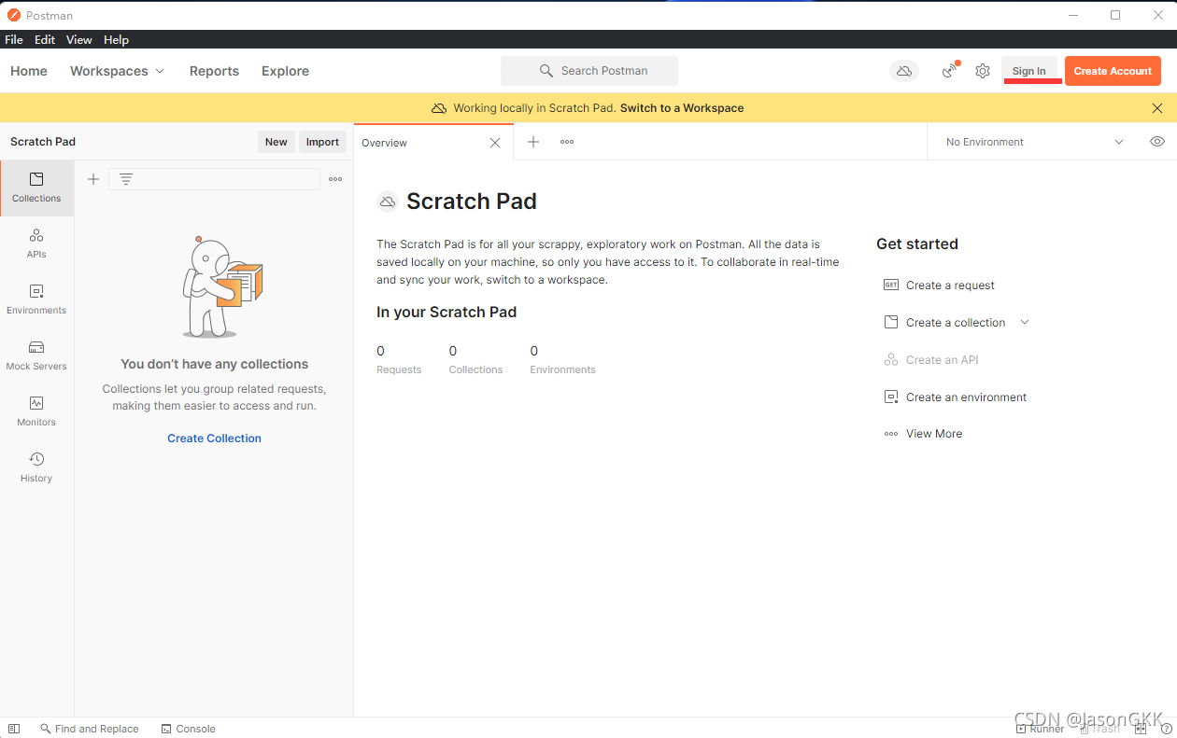Click the Sign In button

tap(1029, 71)
